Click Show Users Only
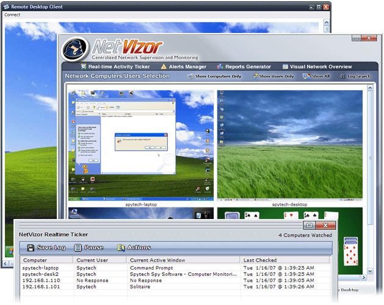This screenshot has width=384, height=305. 274,76
